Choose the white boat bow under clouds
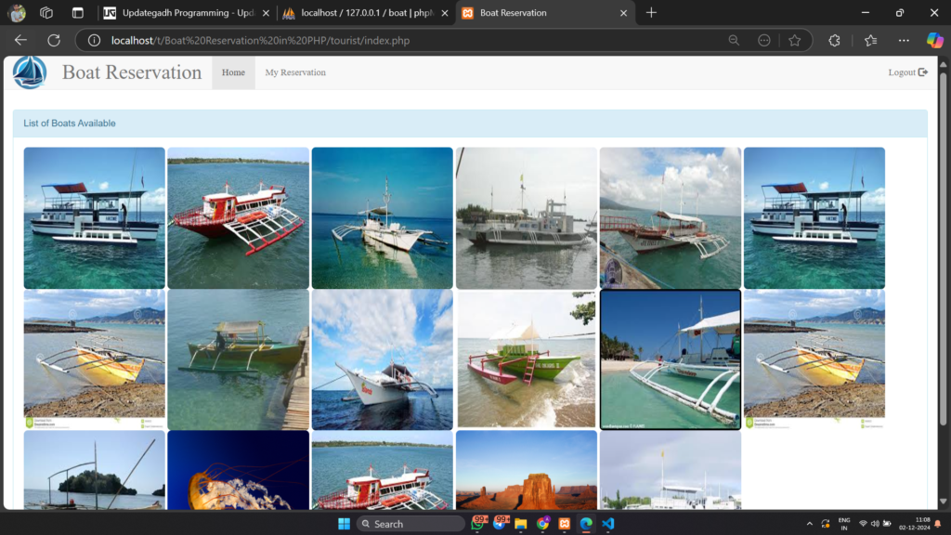951x535 pixels. pos(382,359)
